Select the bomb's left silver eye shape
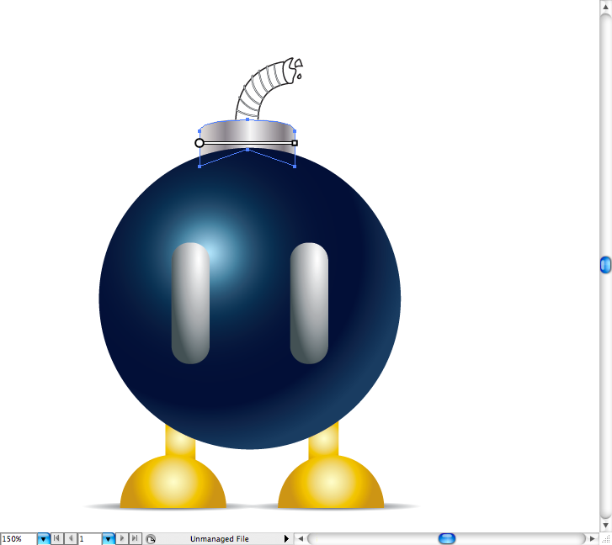This screenshot has height=545, width=612. click(x=190, y=304)
